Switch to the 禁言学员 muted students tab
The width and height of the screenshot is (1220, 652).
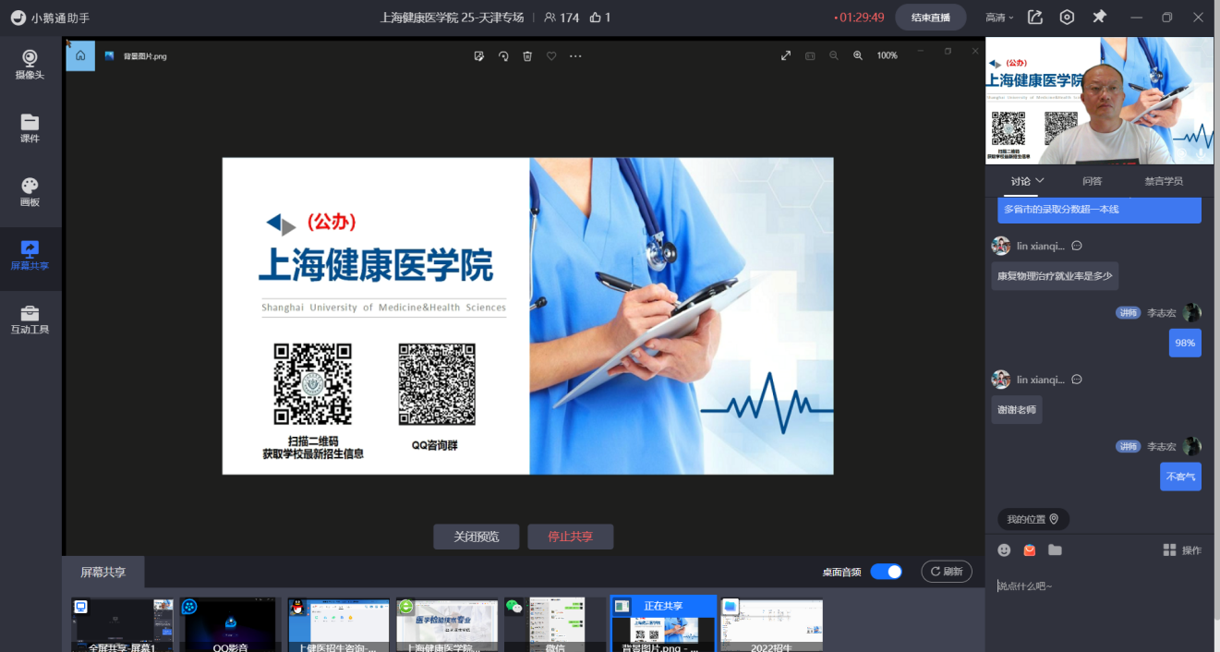[x=1163, y=181]
